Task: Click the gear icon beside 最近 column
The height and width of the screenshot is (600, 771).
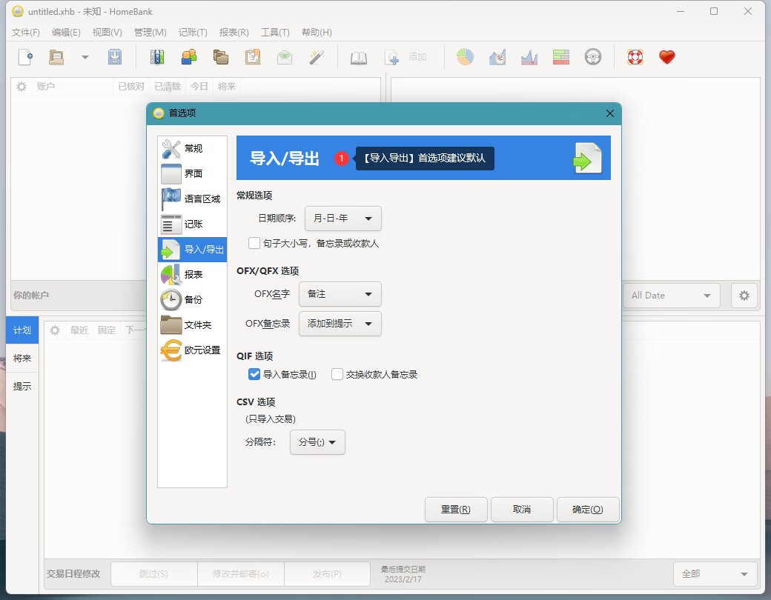Action: click(x=55, y=330)
